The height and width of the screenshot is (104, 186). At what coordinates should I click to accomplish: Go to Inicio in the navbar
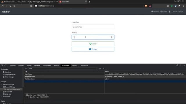pyautogui.click(x=155, y=12)
